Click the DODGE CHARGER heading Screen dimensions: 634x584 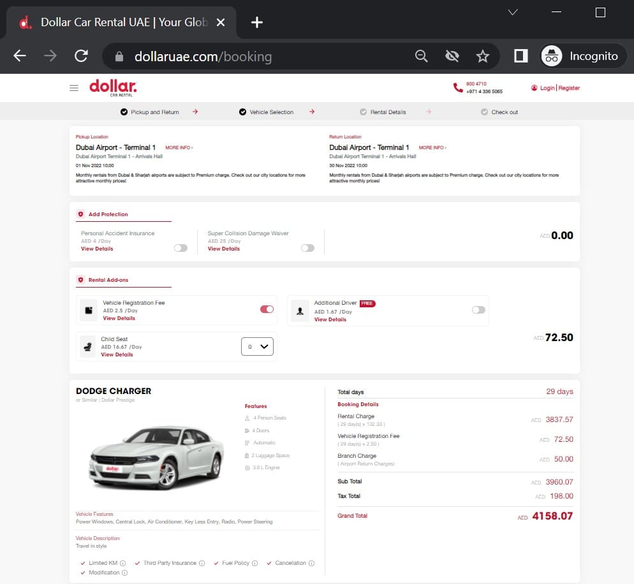point(114,391)
